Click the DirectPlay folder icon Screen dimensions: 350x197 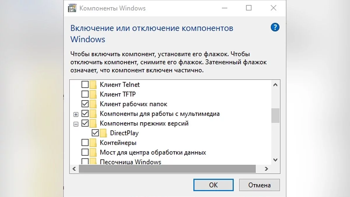click(x=103, y=133)
